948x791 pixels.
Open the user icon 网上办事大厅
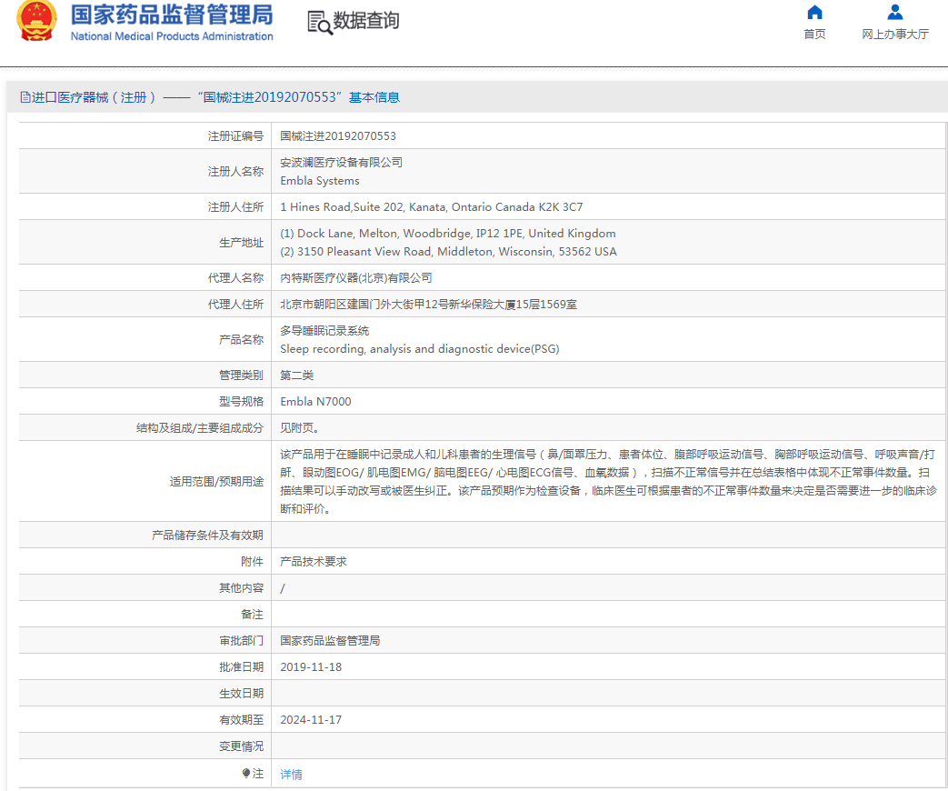pos(894,13)
